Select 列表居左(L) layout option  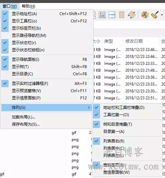[127, 156]
